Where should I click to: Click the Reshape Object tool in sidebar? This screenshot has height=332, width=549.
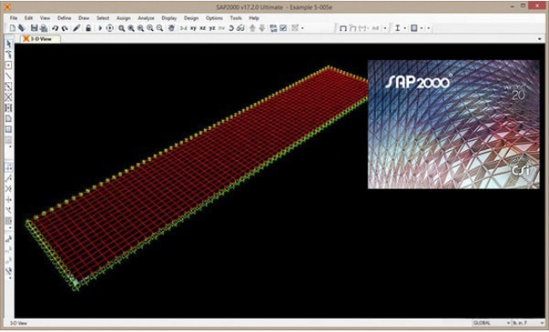coord(8,54)
